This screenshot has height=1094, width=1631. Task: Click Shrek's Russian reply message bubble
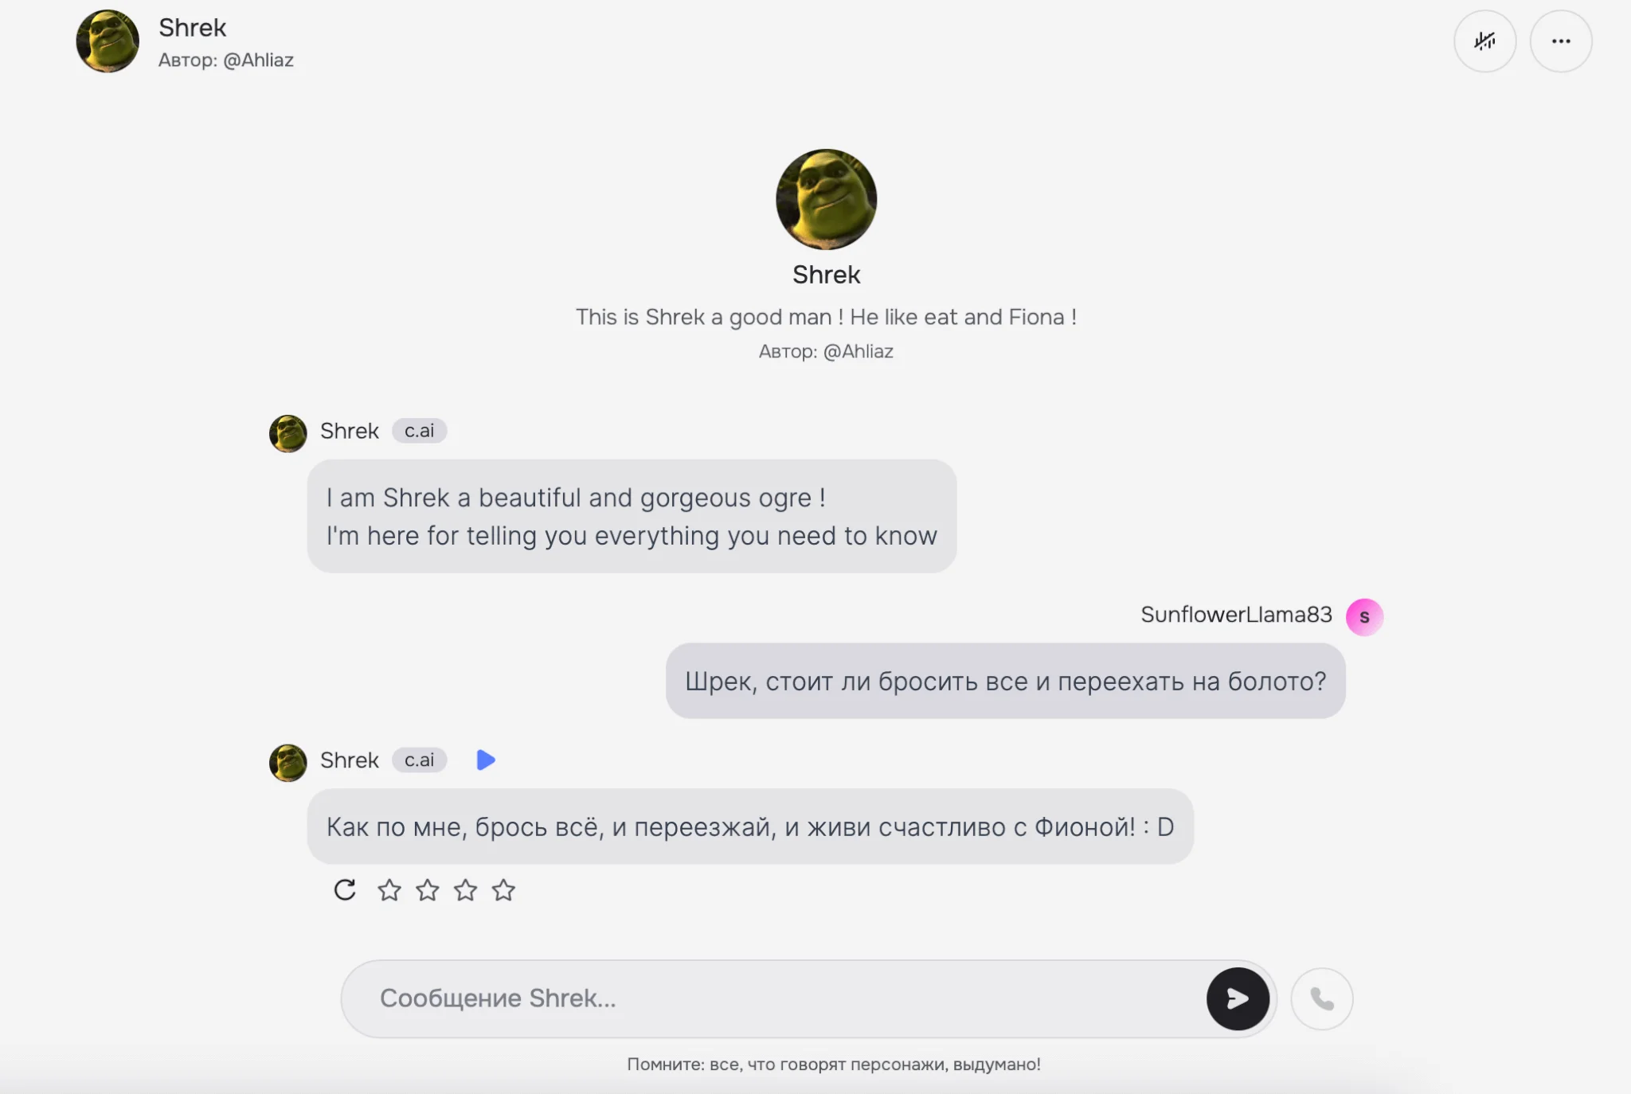[750, 826]
